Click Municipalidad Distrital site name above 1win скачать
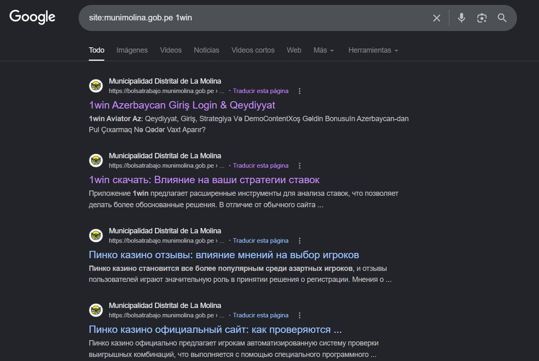Image resolution: width=539 pixels, height=361 pixels. pyautogui.click(x=165, y=156)
